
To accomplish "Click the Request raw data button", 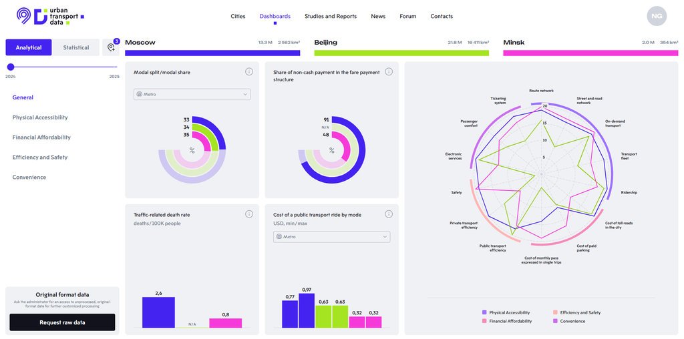I will [x=62, y=322].
